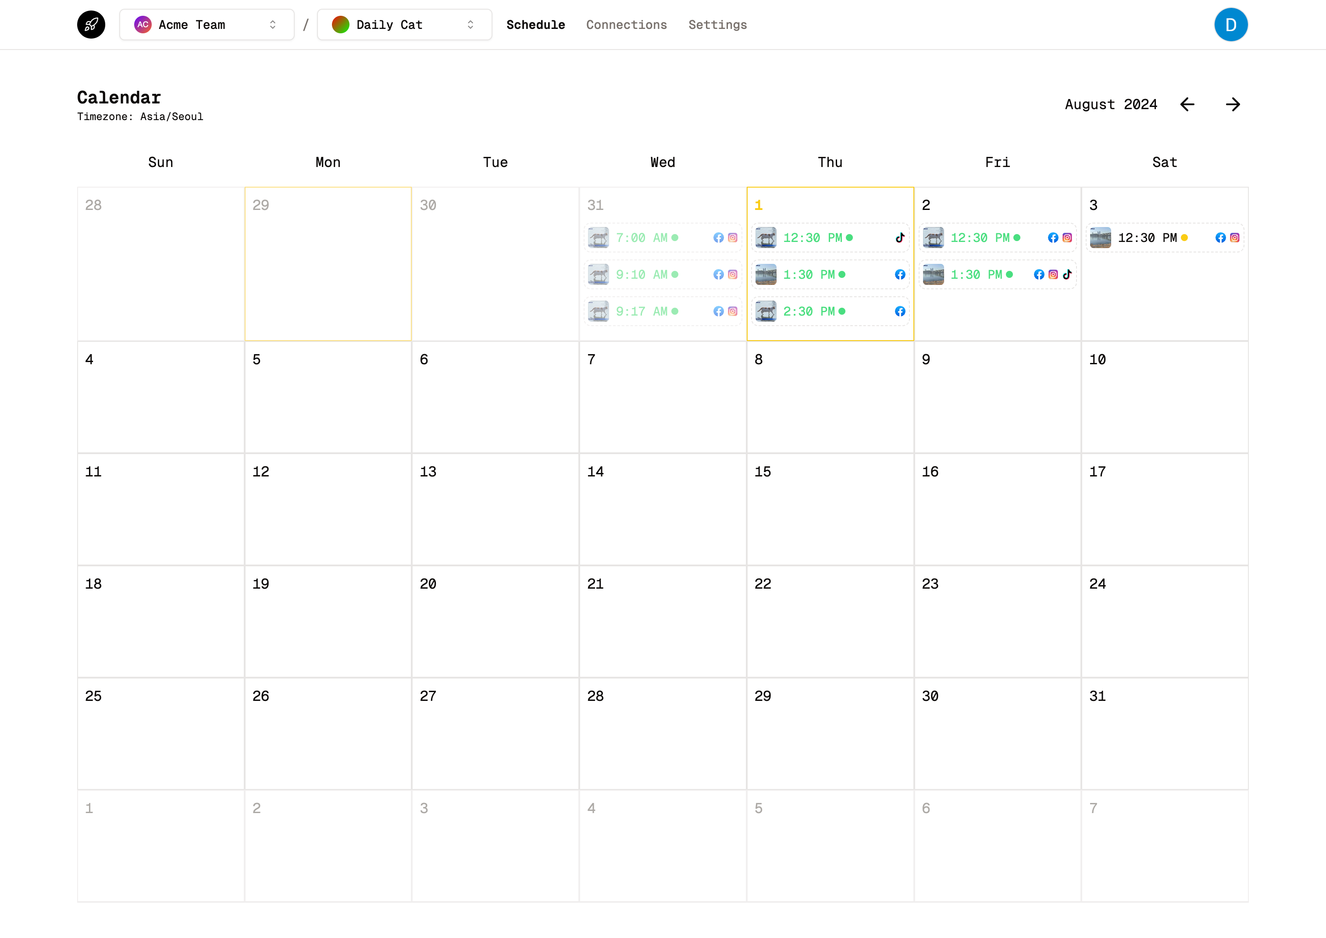Click yellow status dot on Saturday post
This screenshot has height=938, width=1326.
coord(1184,238)
